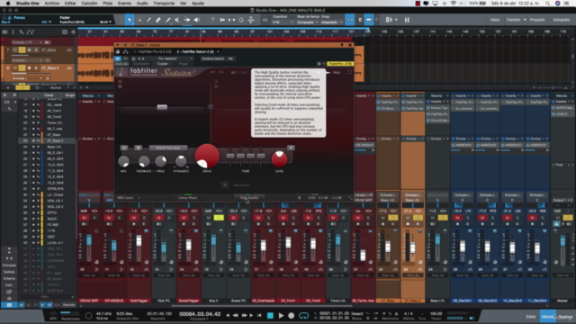Toggle the plugin bypass power button
The width and height of the screenshot is (576, 324).
(118, 58)
